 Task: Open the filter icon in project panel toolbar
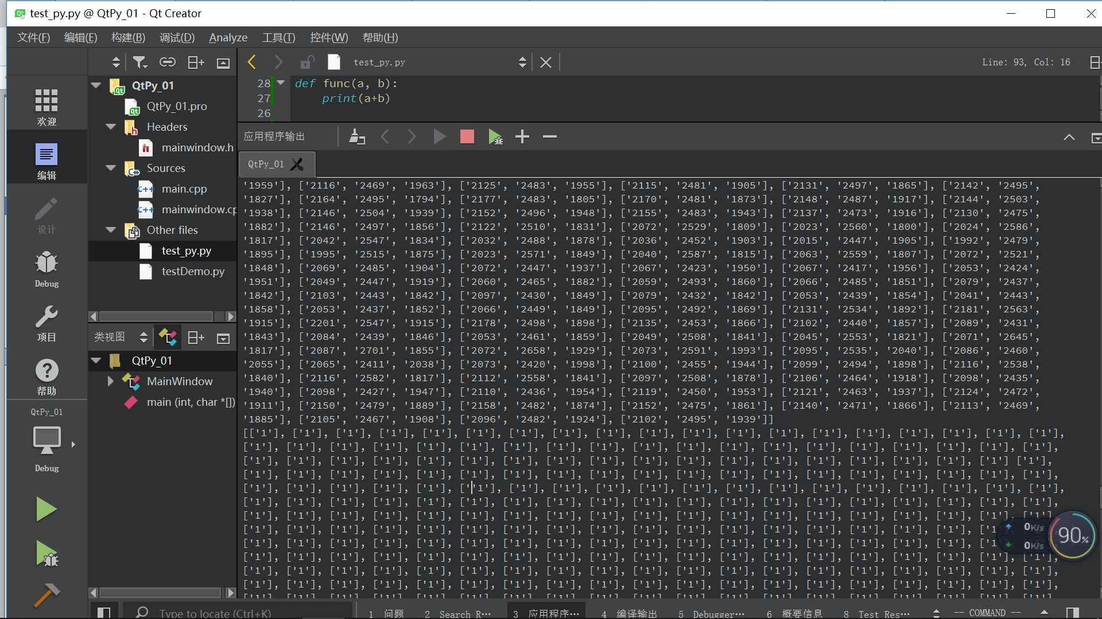[x=139, y=62]
